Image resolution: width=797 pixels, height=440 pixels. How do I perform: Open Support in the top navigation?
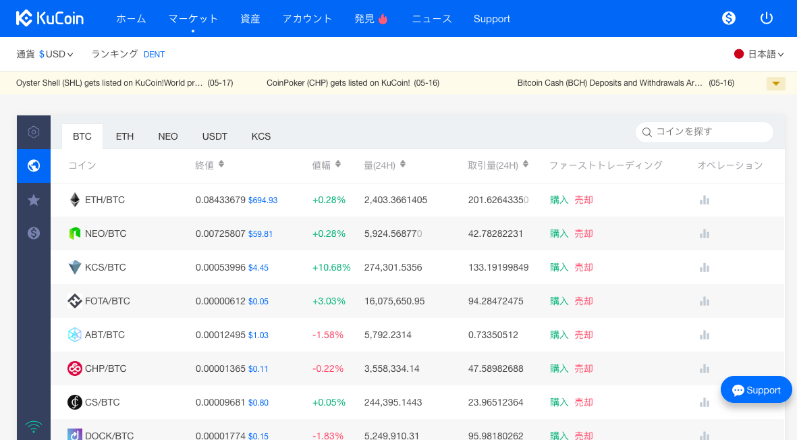click(491, 19)
